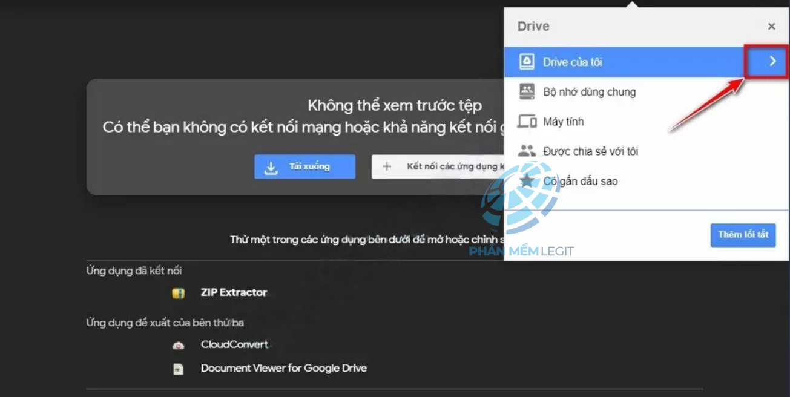Click the Tải xuống download button
The width and height of the screenshot is (790, 397).
point(304,166)
